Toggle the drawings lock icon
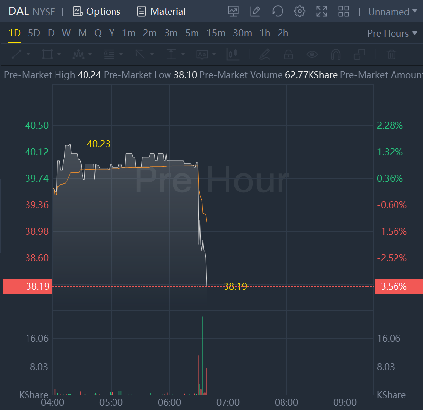423x410 pixels. (288, 54)
